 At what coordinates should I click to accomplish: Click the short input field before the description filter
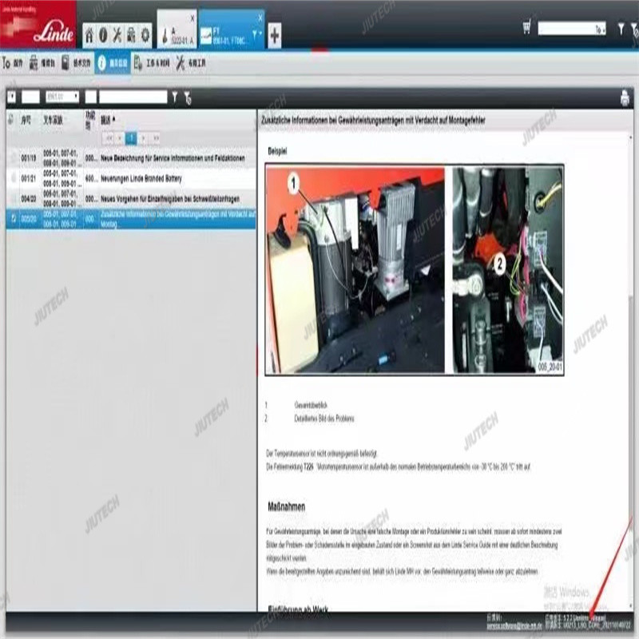(x=91, y=97)
